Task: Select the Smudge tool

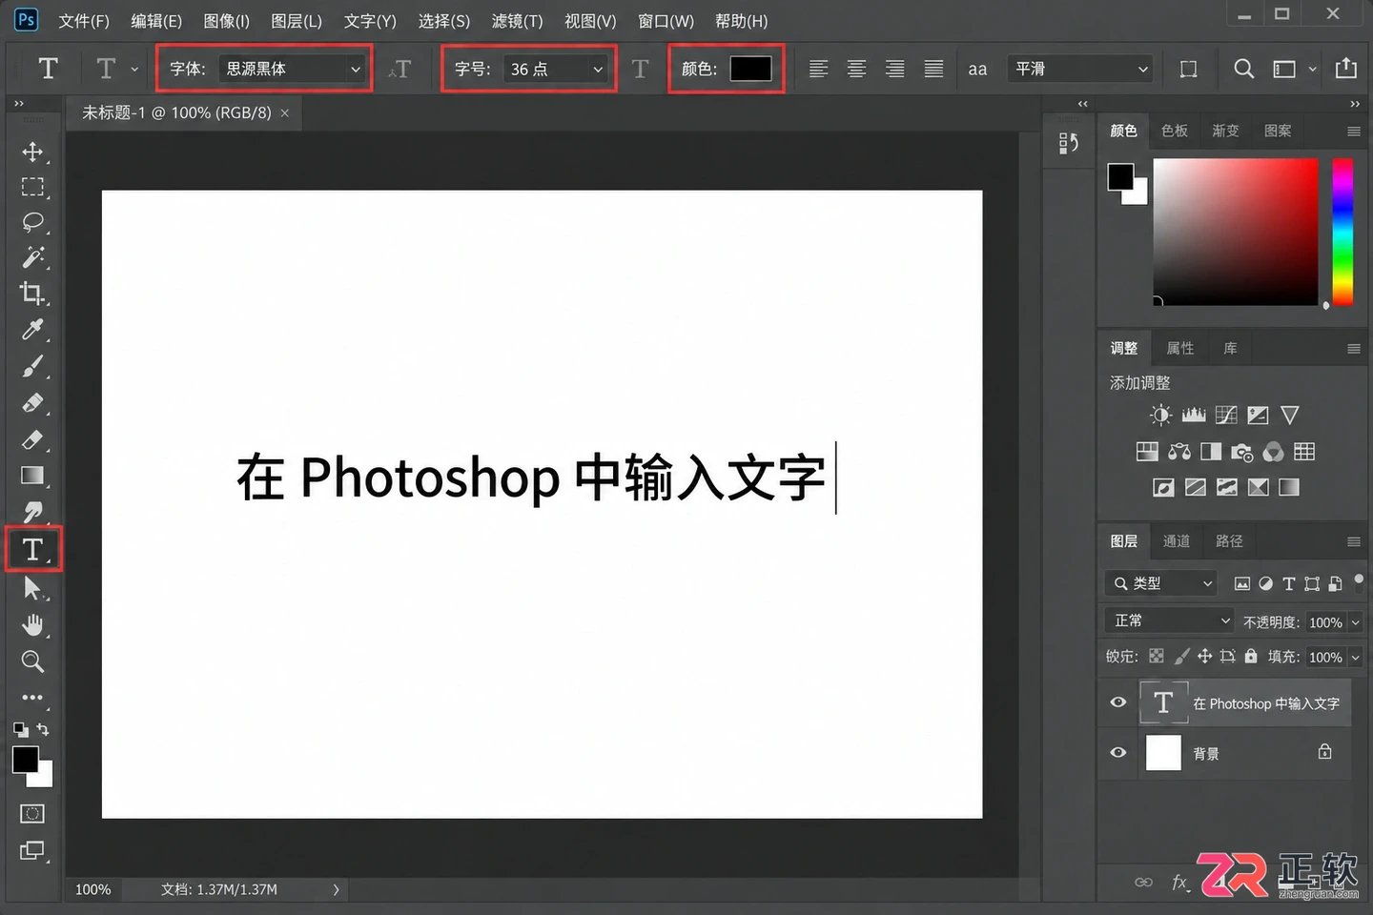Action: 32,512
